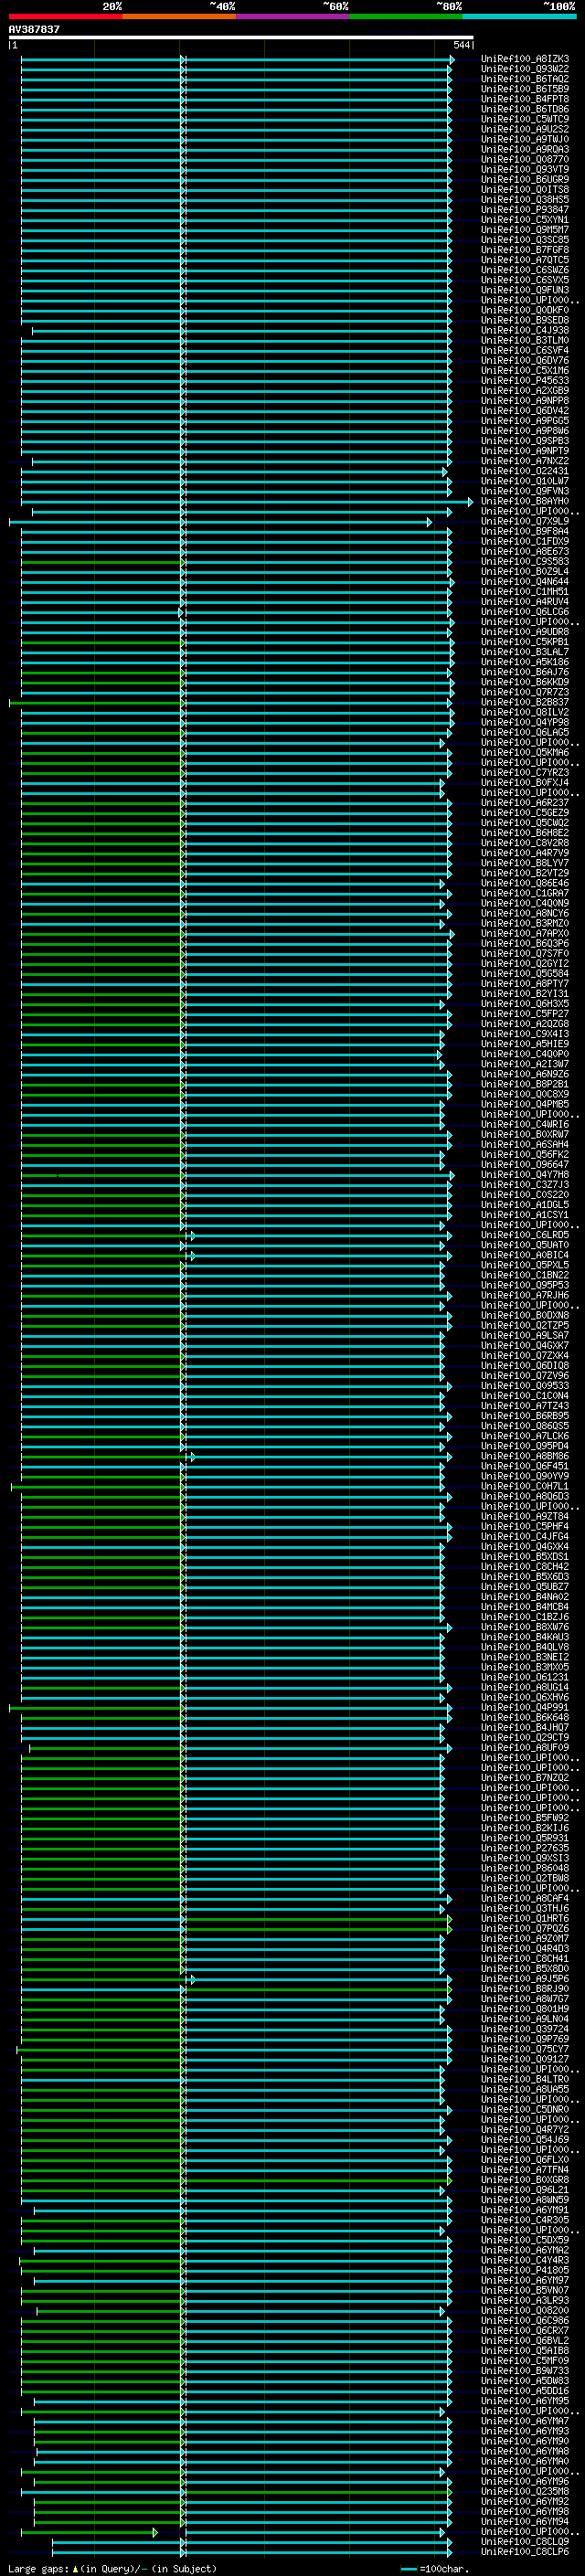Select hit UniRef100_C7YRZ3

click(524, 772)
